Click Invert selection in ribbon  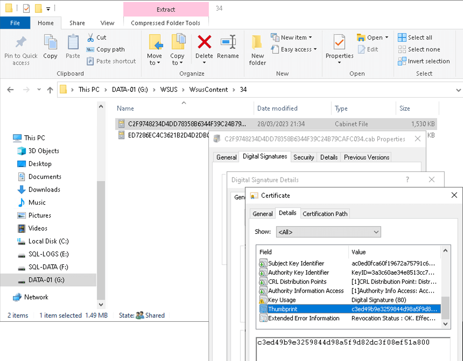pyautogui.click(x=424, y=61)
